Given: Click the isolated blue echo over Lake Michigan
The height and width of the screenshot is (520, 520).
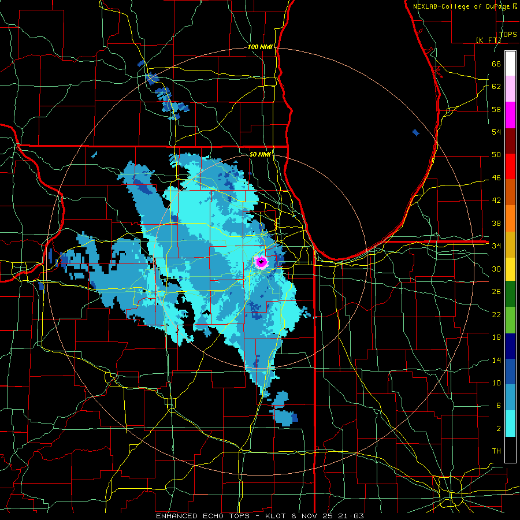Looking at the screenshot, I should pos(416,133).
